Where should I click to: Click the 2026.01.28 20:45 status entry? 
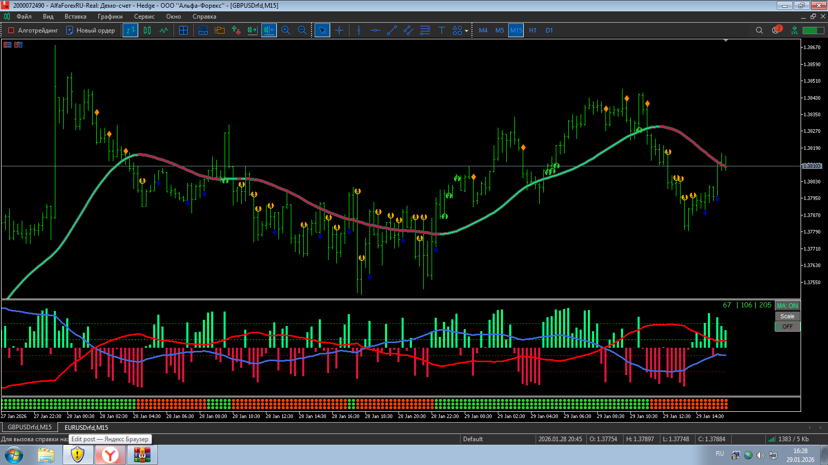(x=560, y=439)
